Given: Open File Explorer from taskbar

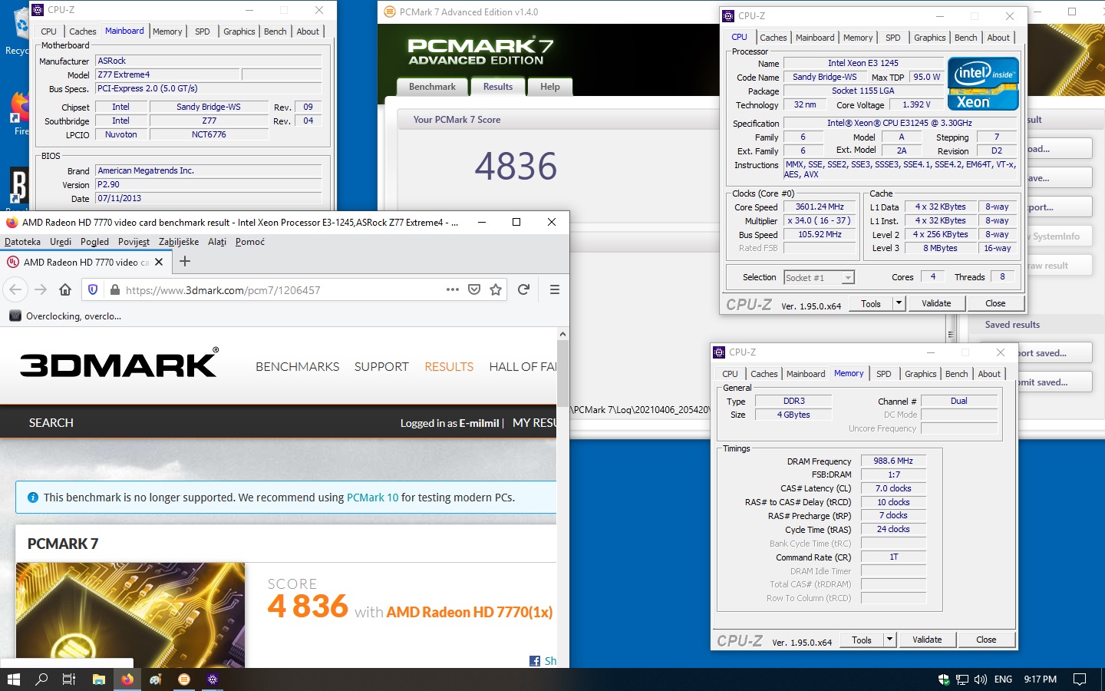Looking at the screenshot, I should point(98,679).
